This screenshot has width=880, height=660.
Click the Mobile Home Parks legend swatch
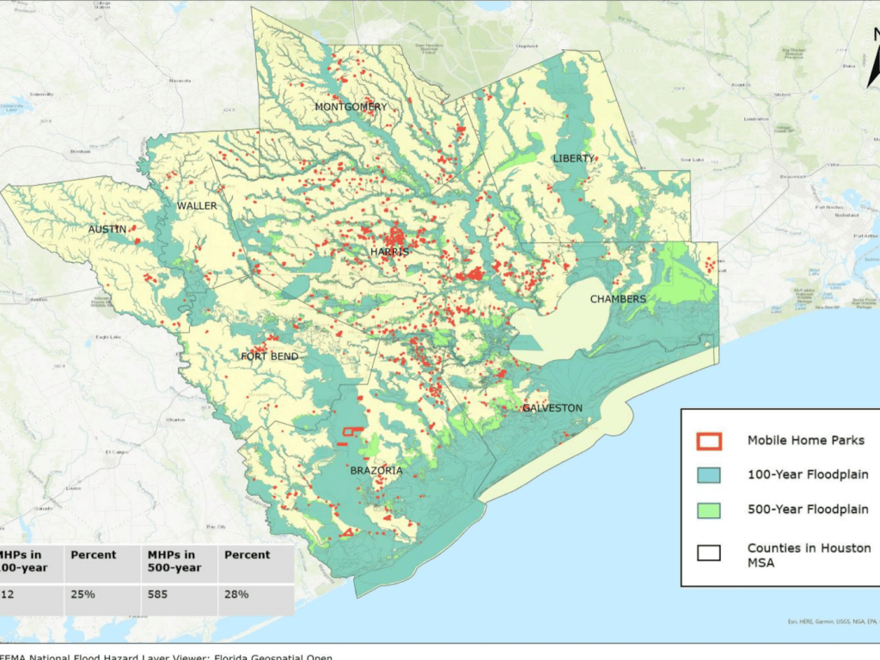pos(709,441)
